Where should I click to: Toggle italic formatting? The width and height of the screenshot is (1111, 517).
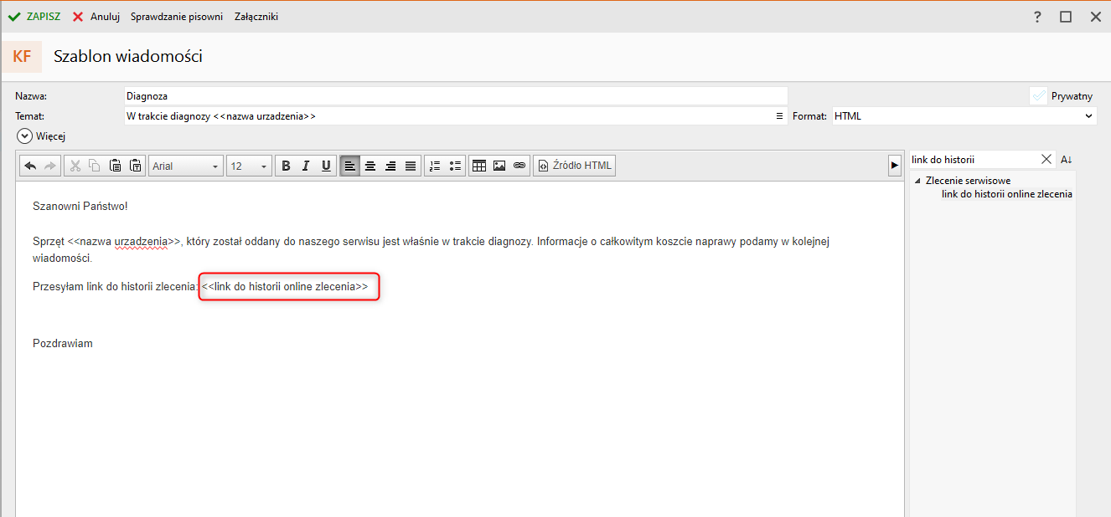[x=306, y=166]
